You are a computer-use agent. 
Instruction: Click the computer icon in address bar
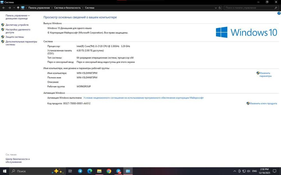(23, 8)
